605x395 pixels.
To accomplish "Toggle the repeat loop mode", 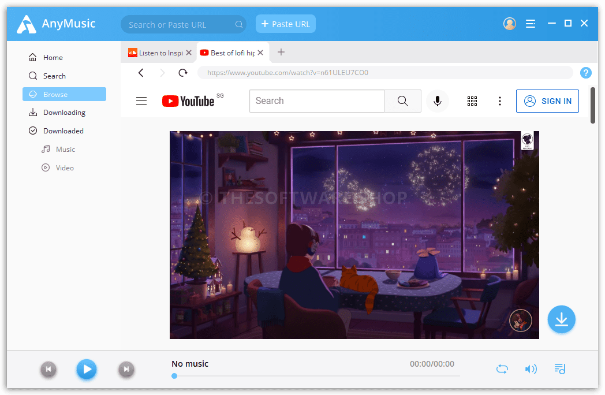I will point(502,369).
